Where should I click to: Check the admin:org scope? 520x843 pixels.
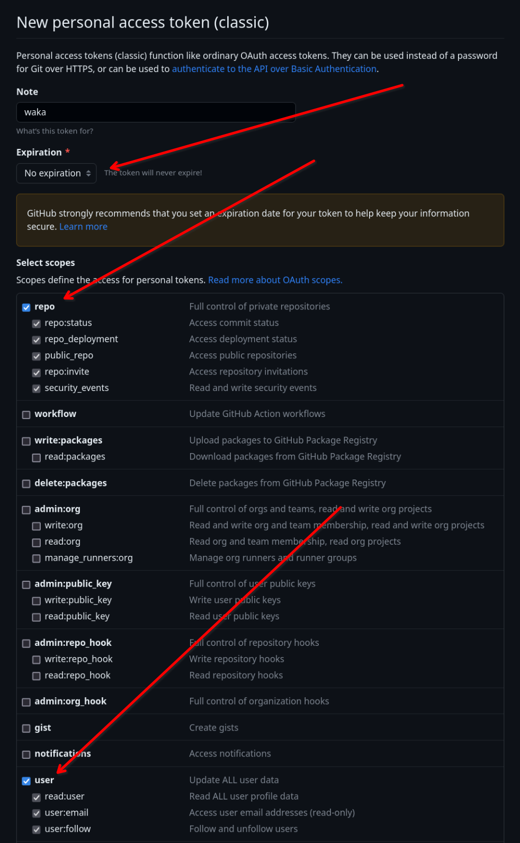[x=26, y=510]
